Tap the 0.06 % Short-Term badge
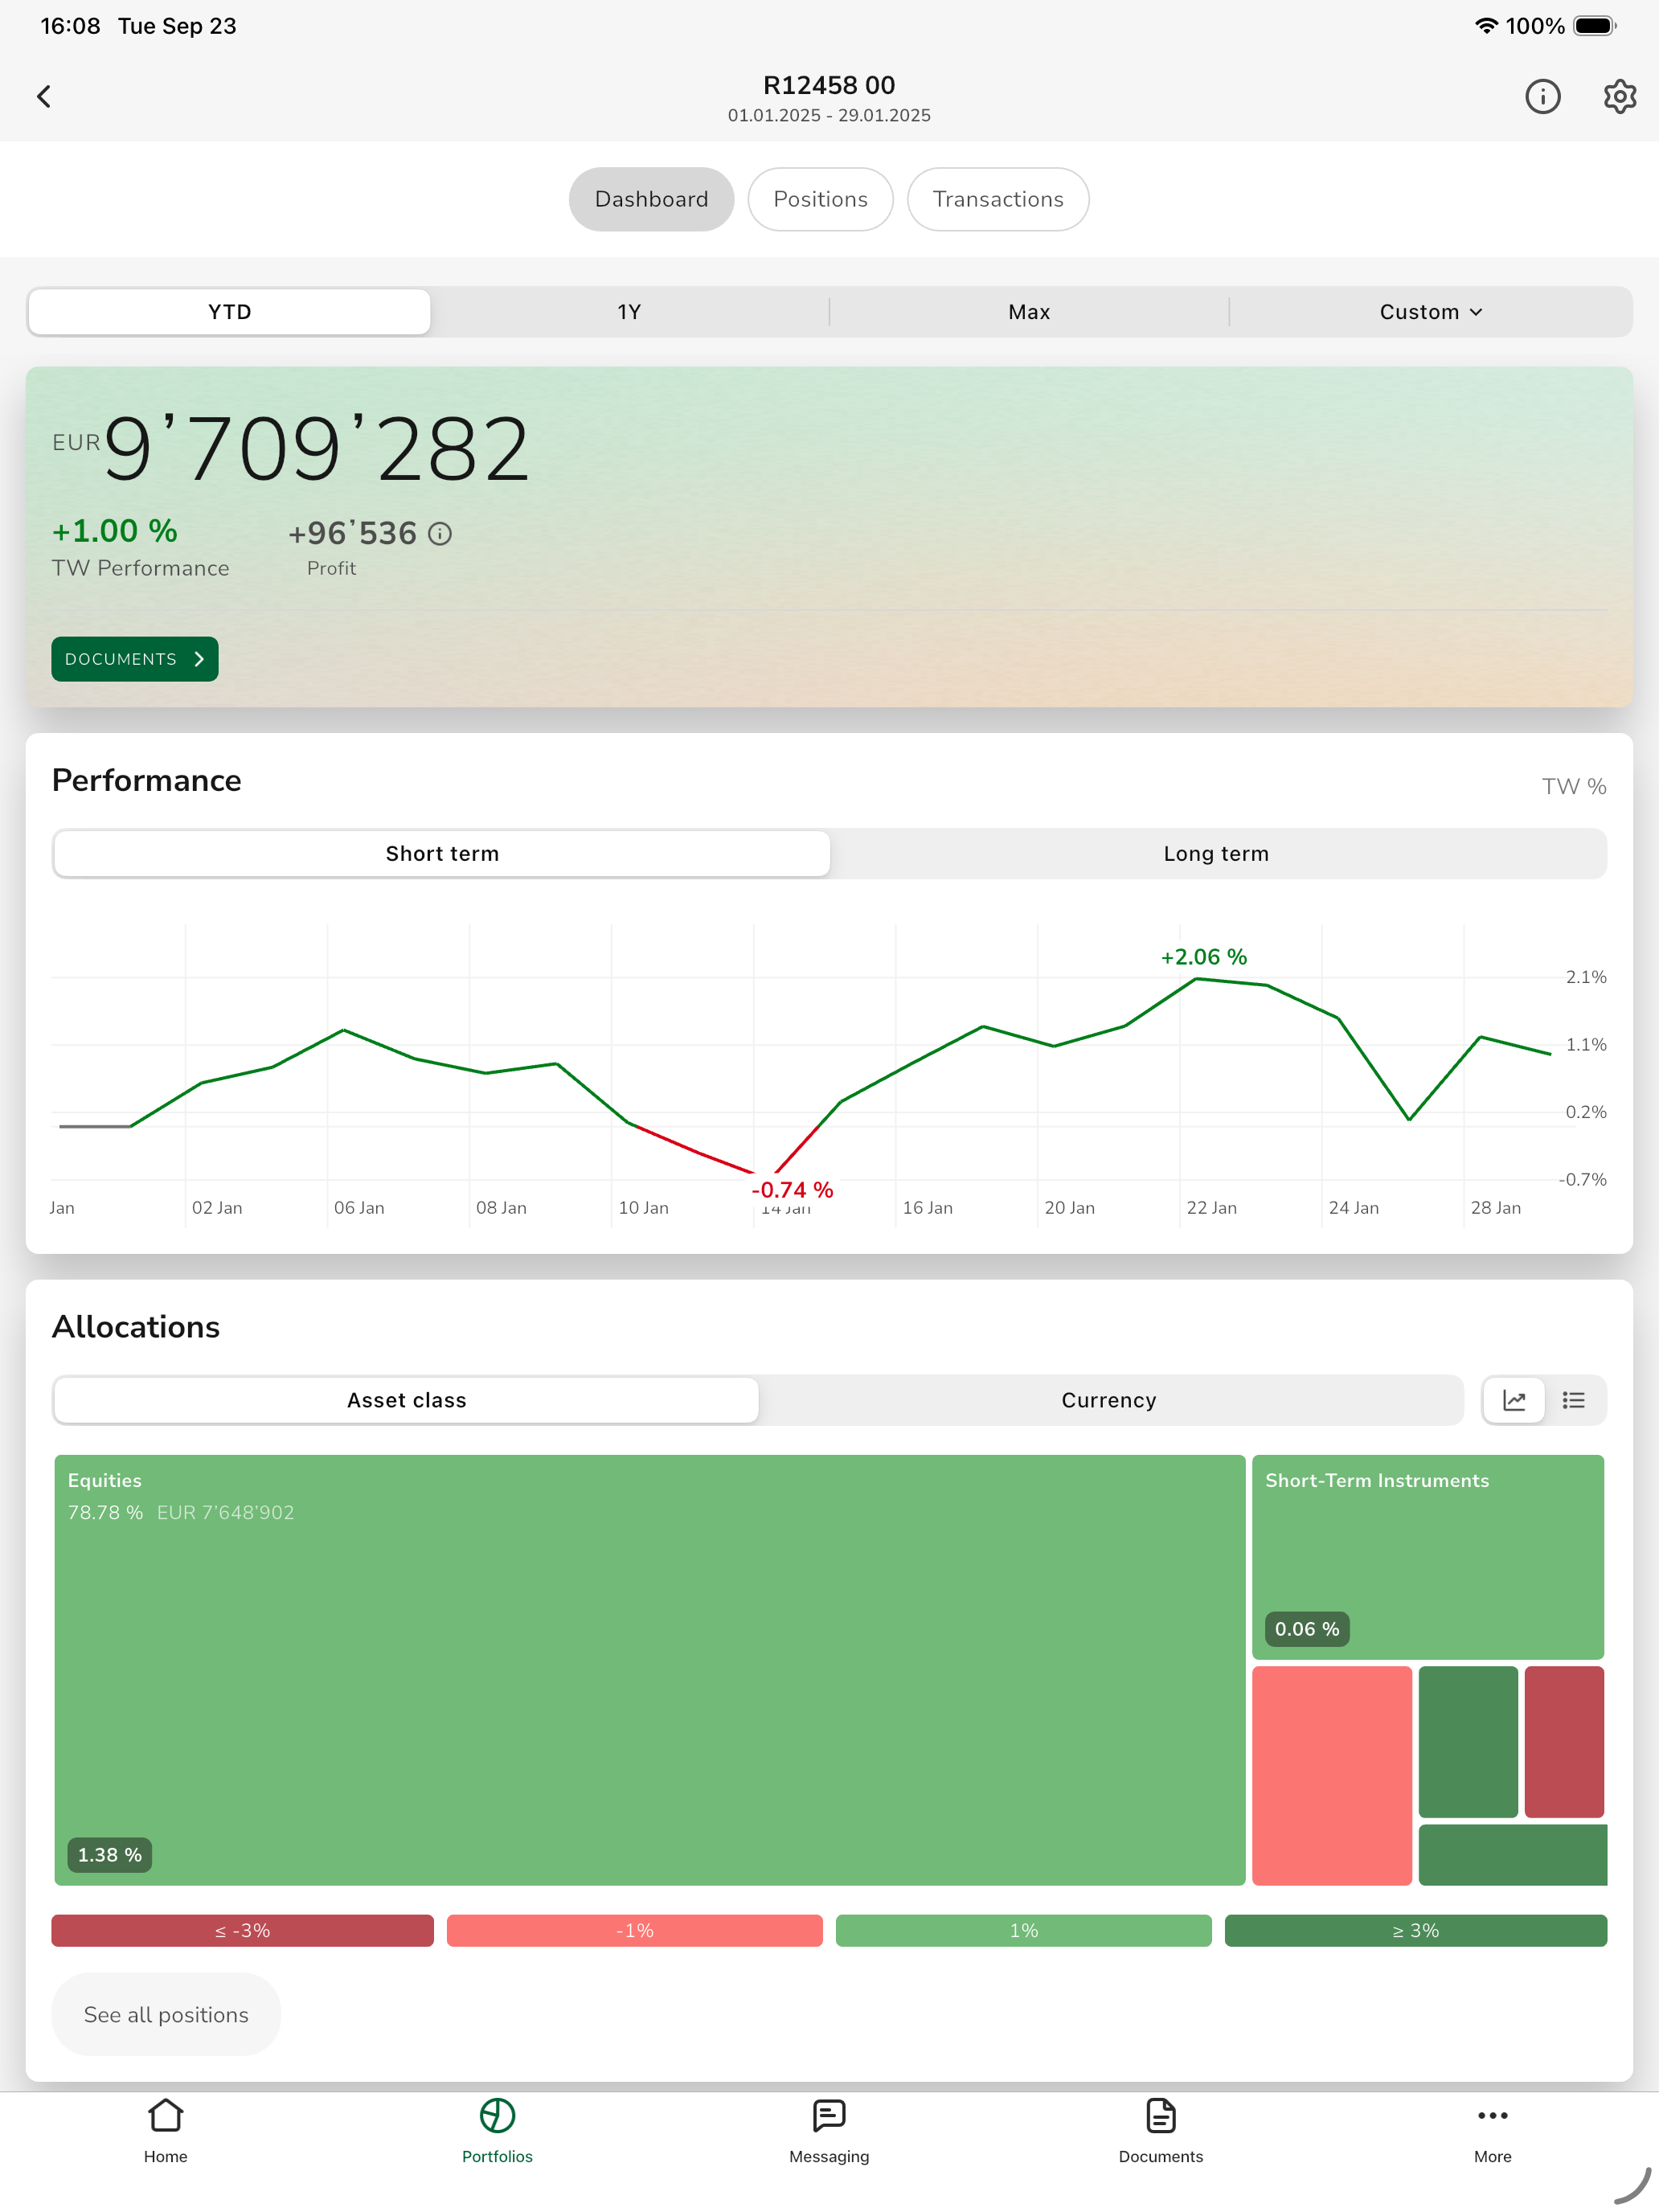The width and height of the screenshot is (1659, 2212). (1307, 1629)
